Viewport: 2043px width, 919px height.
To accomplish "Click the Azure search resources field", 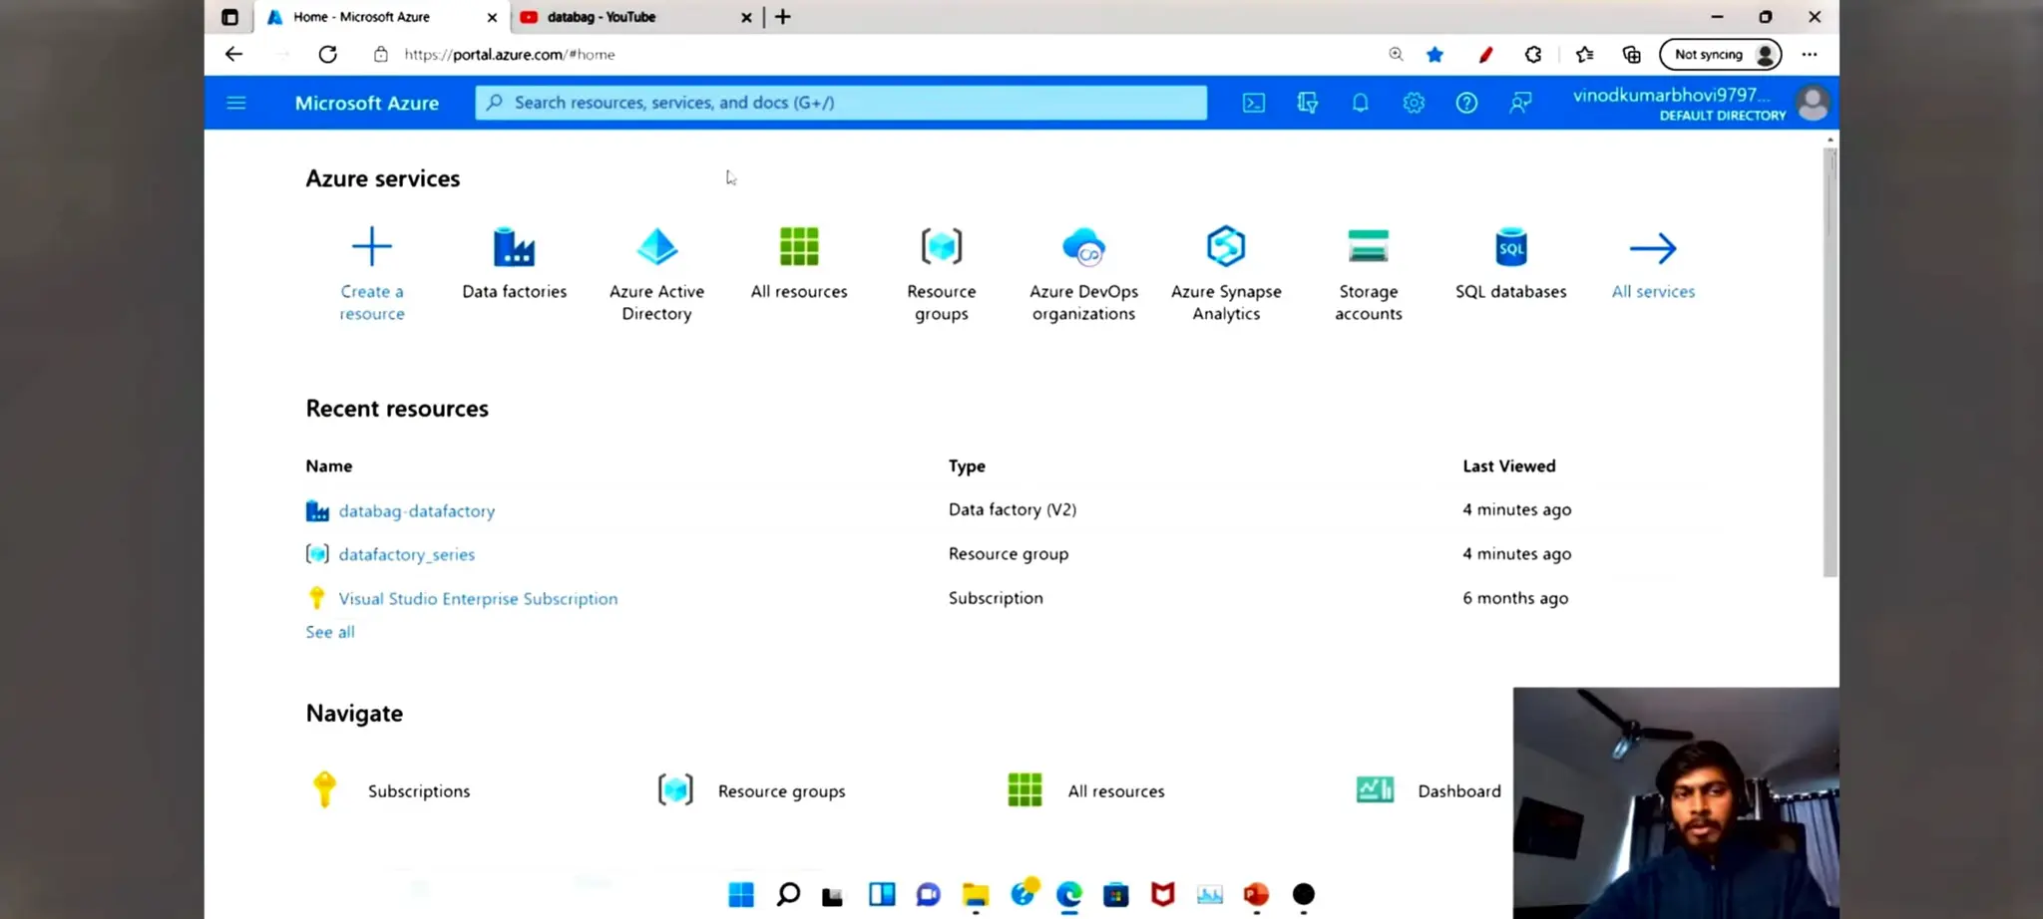I will tap(841, 103).
